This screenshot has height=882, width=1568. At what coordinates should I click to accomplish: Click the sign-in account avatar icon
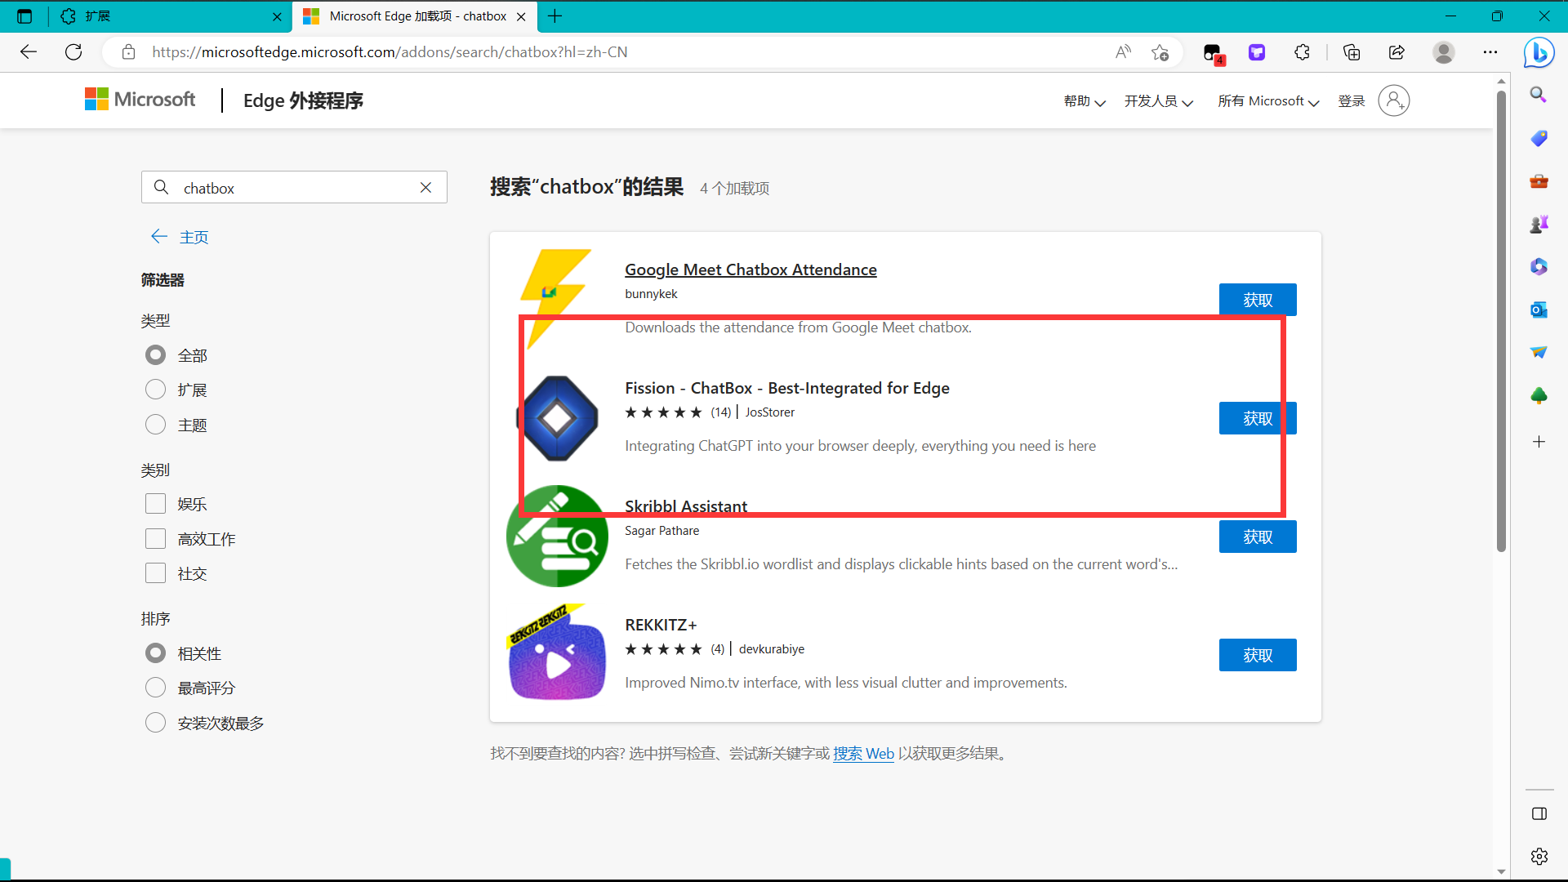coord(1393,100)
